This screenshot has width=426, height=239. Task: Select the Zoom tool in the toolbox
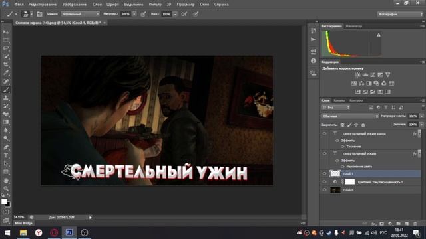[x=6, y=189]
